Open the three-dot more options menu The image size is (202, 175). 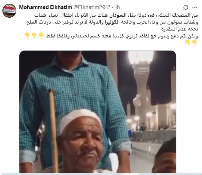pyautogui.click(x=195, y=7)
